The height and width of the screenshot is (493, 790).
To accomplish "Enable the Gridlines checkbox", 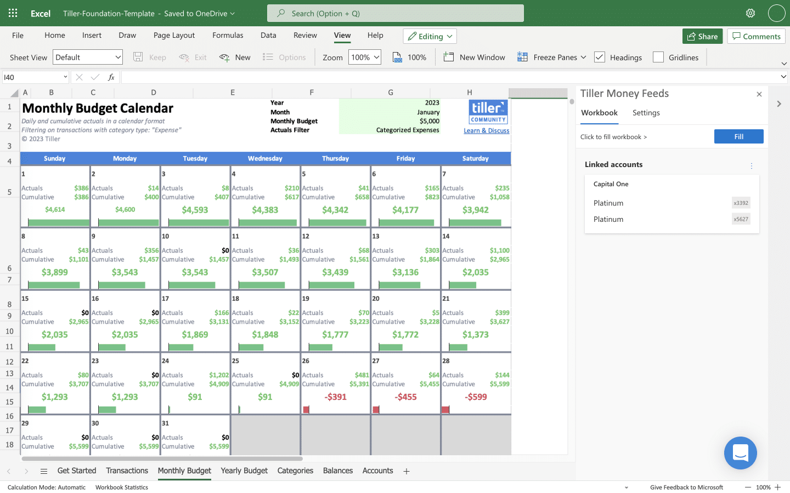I will 658,58.
